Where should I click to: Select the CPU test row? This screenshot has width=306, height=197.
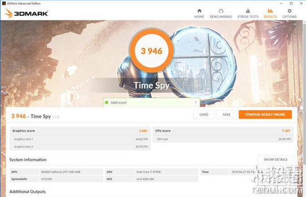coord(223,139)
